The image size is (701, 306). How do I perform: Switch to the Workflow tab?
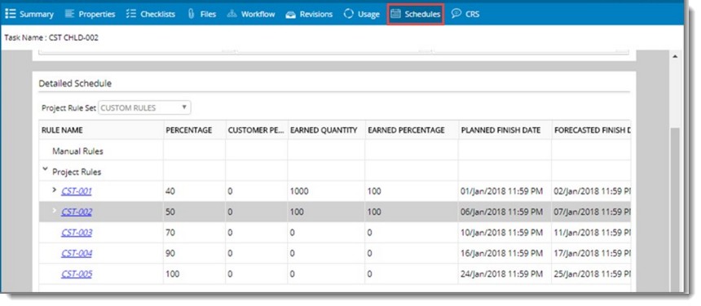pos(251,14)
